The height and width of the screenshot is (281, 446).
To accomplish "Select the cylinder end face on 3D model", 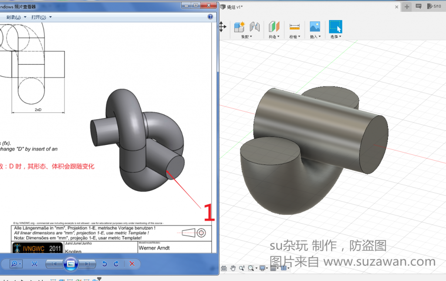I will tap(374, 144).
